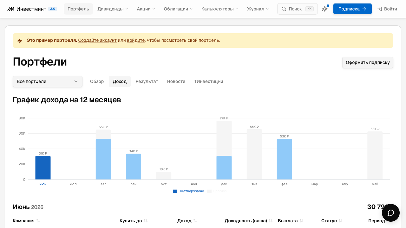Screen dimensions: 406x228
Task: Click the 2.0 version badge
Action: pyautogui.click(x=53, y=9)
